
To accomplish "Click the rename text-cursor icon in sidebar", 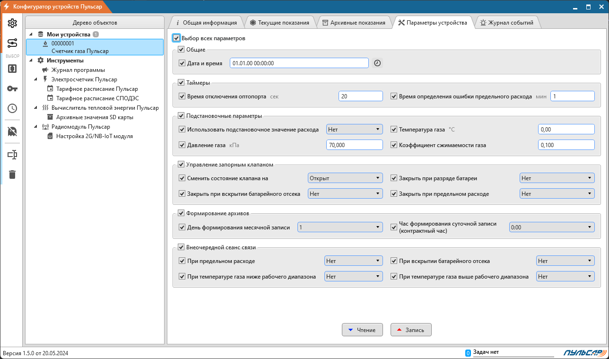I will coord(12,155).
